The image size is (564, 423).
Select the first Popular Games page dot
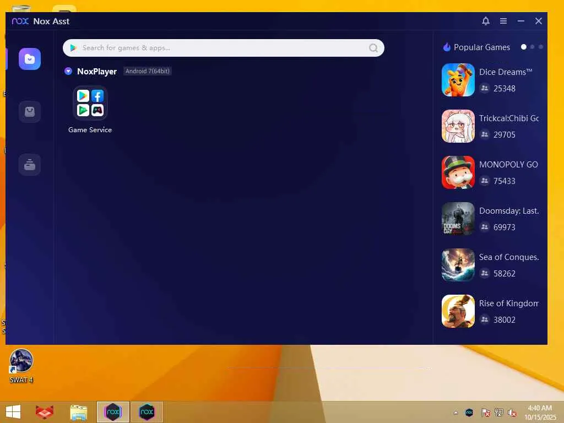click(524, 47)
